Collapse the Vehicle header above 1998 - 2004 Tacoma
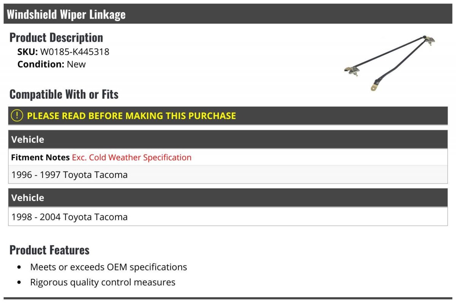This screenshot has width=456, height=303. [28, 198]
